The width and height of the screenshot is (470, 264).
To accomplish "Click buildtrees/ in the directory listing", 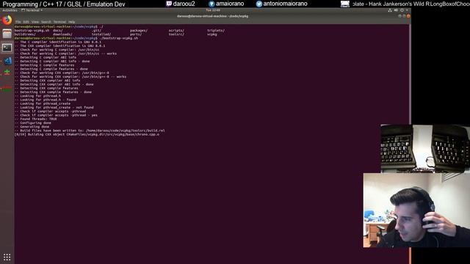I will [25, 34].
